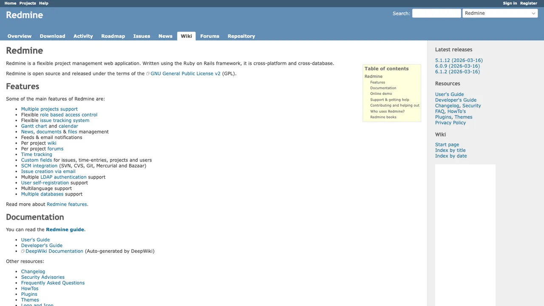Click Index by title link
Image resolution: width=544 pixels, height=306 pixels.
(450, 150)
